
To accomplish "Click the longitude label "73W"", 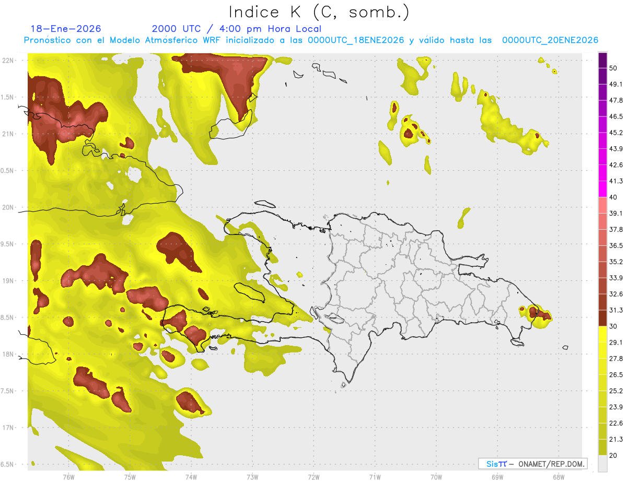I will [252, 477].
